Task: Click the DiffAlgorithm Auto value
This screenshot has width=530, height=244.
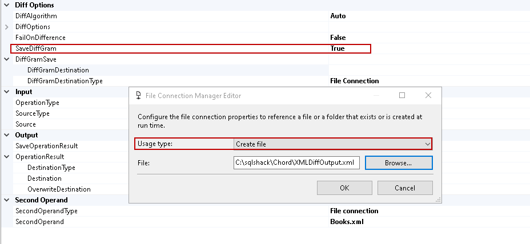Action: click(x=338, y=16)
